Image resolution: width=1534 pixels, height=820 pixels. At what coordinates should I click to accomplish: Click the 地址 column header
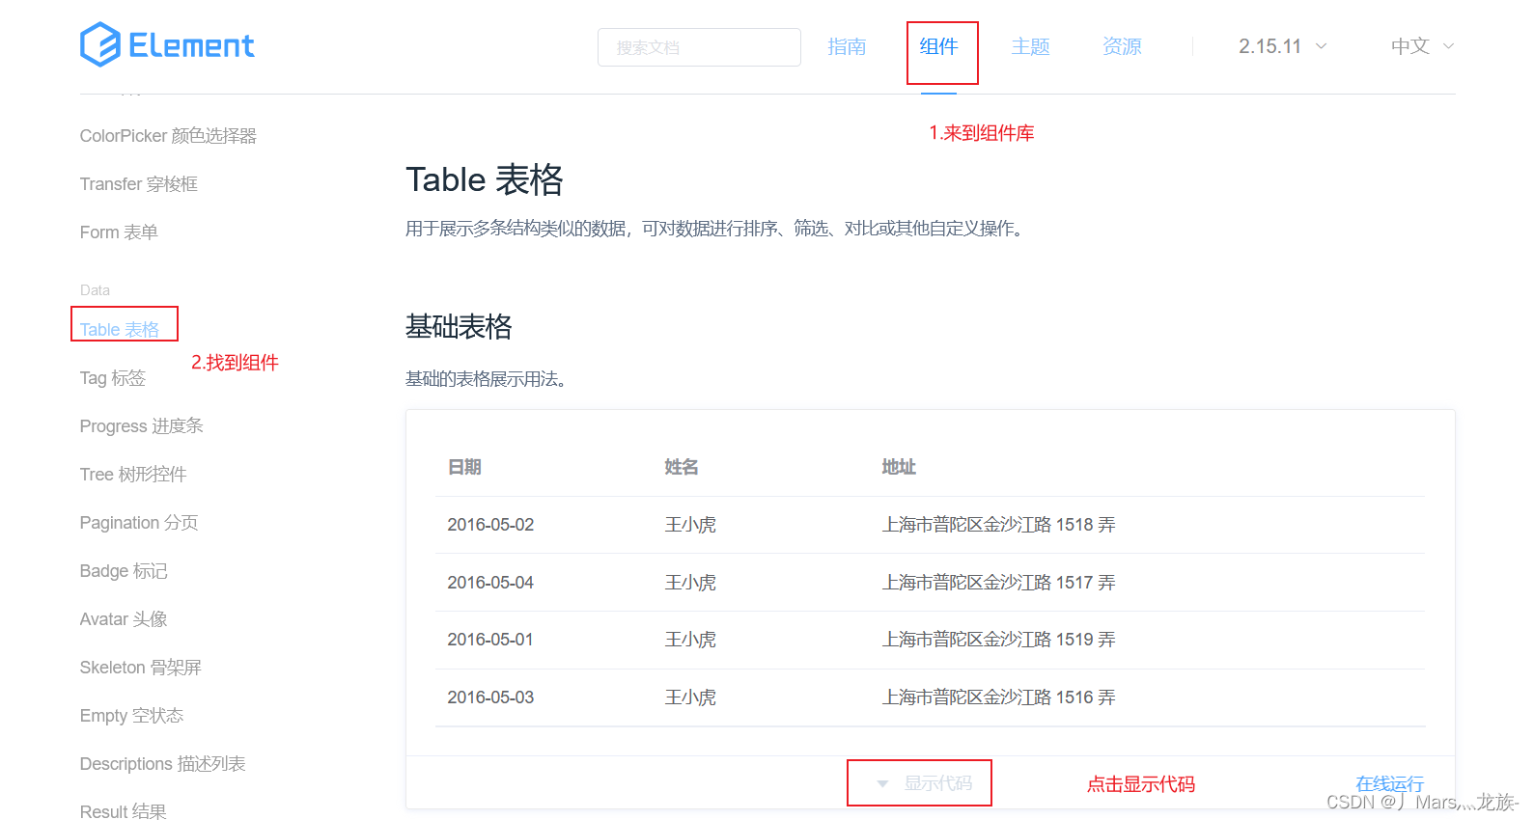coord(899,467)
